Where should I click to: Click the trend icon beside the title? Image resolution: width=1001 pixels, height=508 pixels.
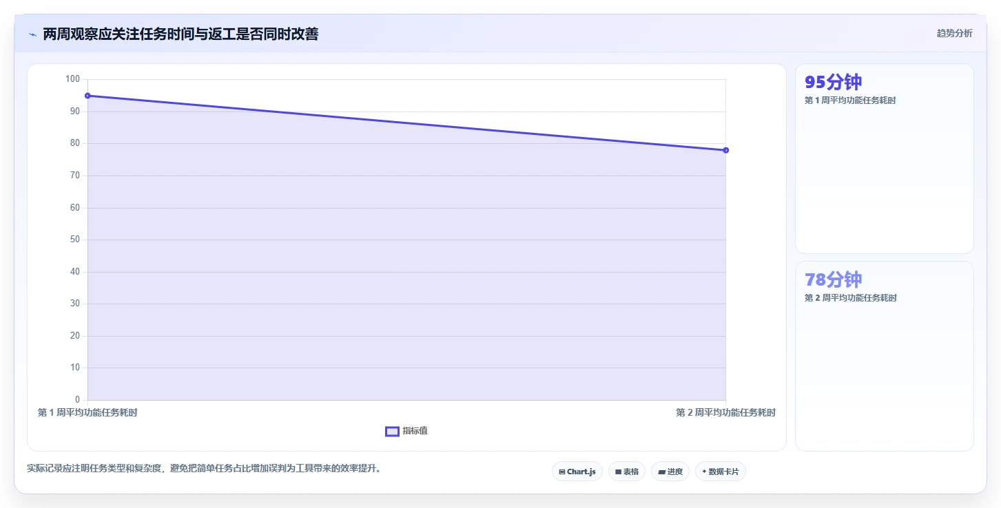(32, 34)
